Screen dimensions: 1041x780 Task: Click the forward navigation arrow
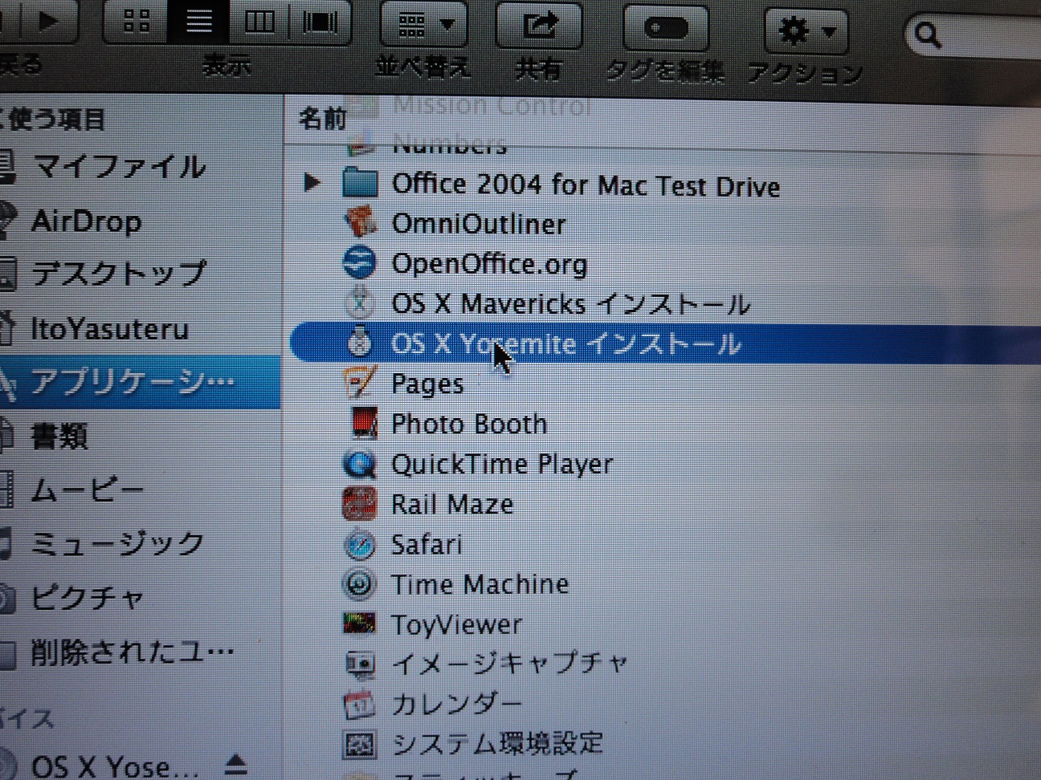click(48, 19)
